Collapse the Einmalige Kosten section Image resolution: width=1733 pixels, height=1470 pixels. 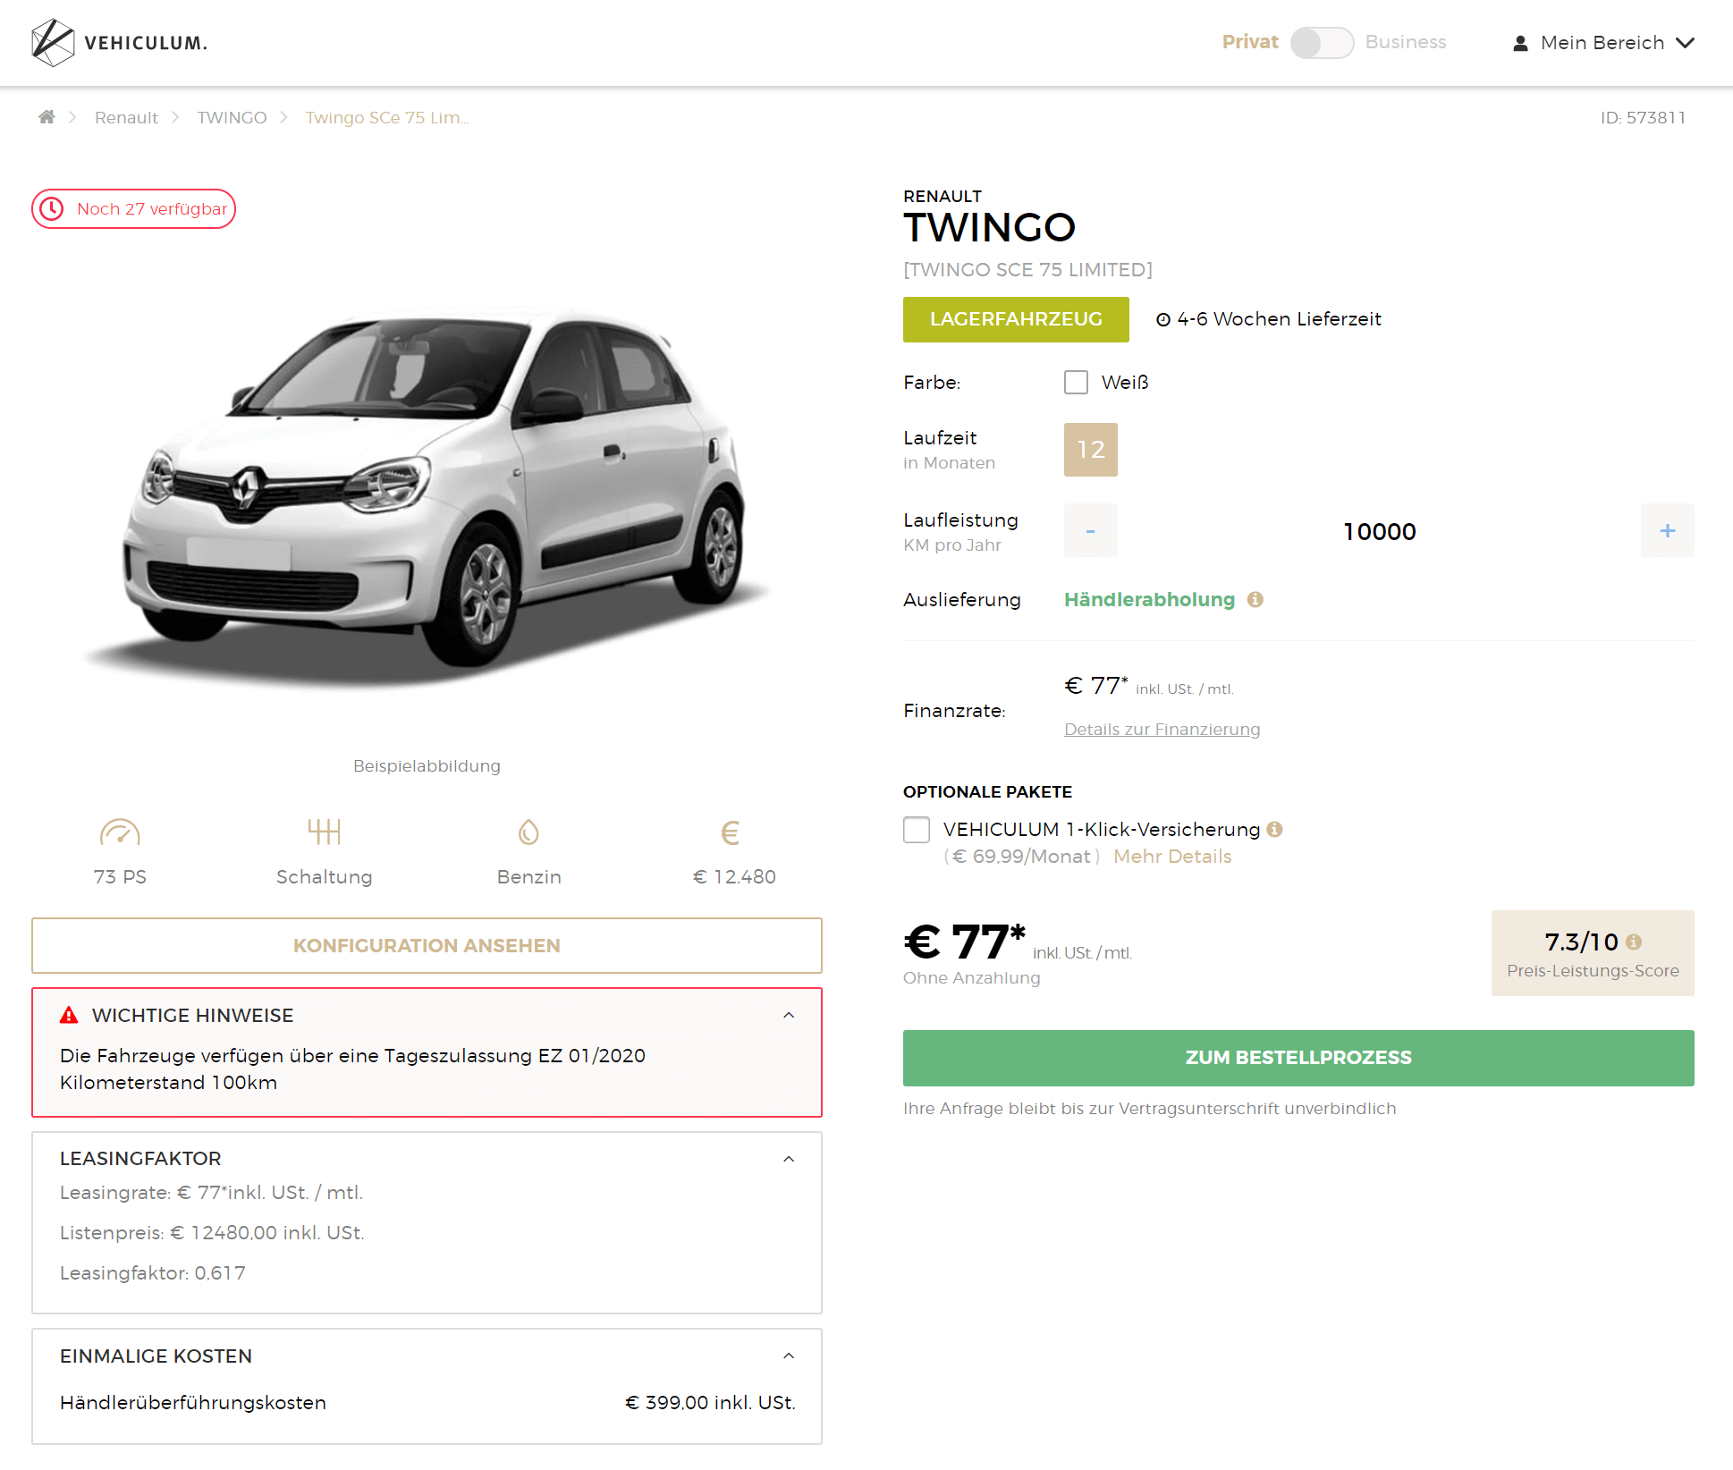[x=789, y=1356]
